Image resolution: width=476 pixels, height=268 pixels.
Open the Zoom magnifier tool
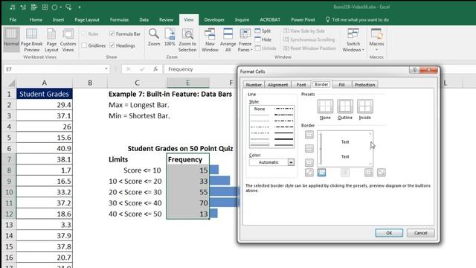coord(154,38)
